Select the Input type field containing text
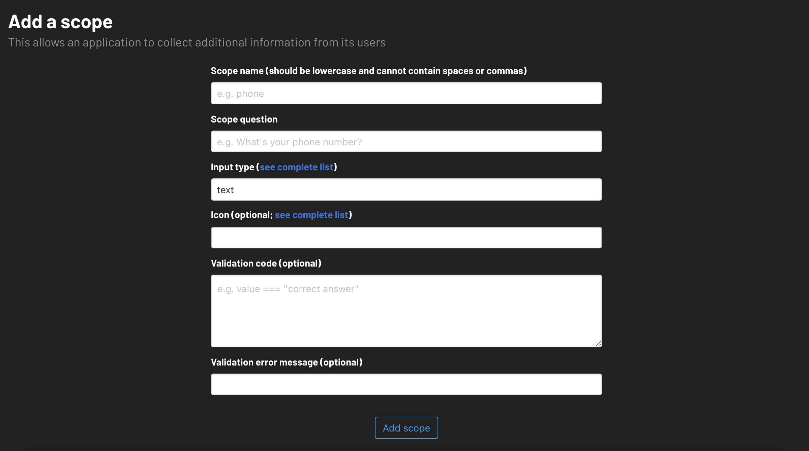 (x=406, y=189)
